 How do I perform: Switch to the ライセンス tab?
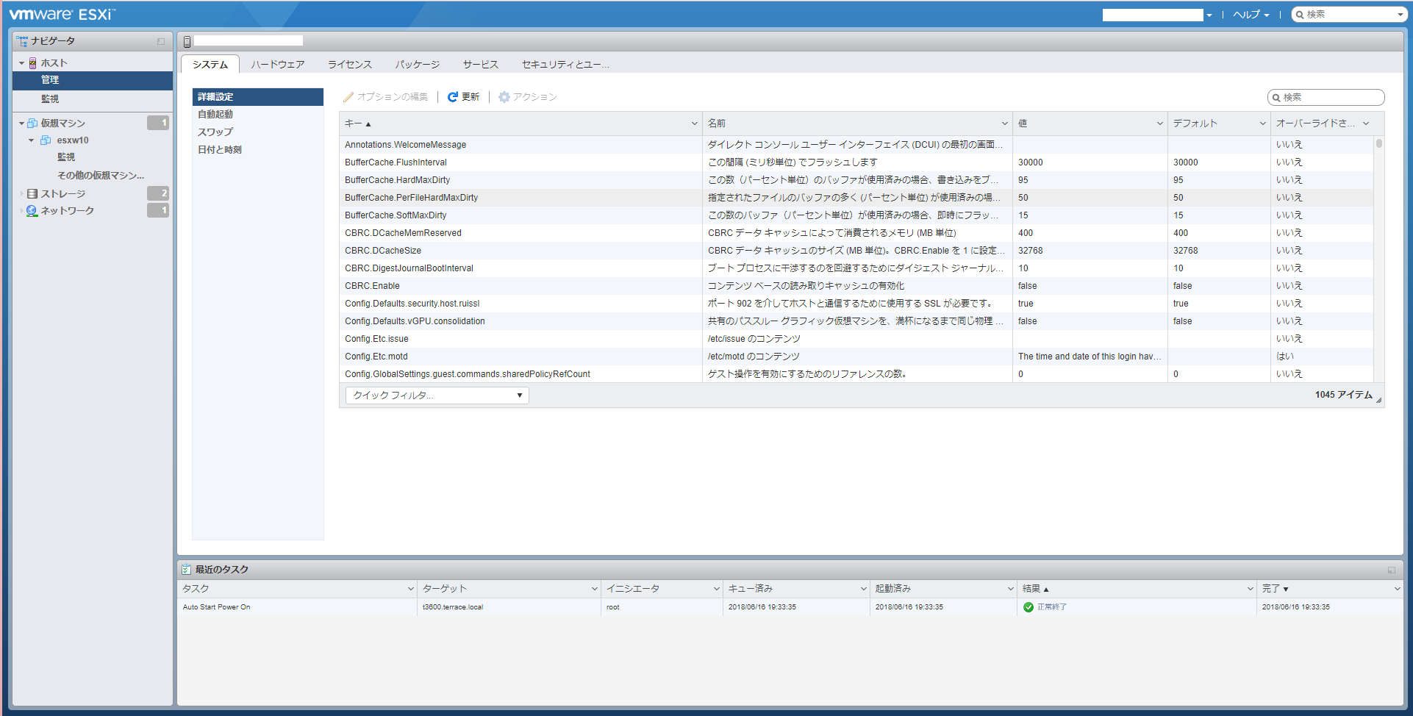coord(350,65)
